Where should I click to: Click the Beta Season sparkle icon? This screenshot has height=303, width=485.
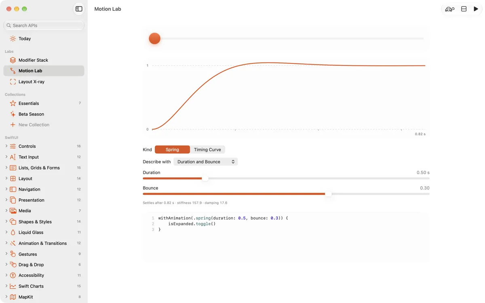coord(13,114)
